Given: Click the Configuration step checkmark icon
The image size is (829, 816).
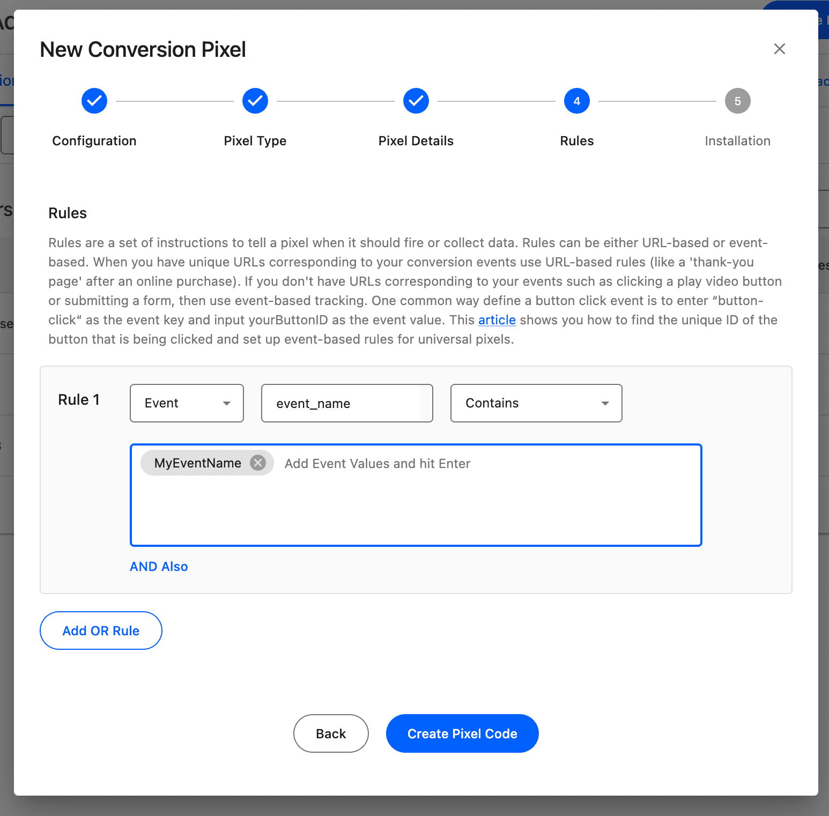Looking at the screenshot, I should point(94,101).
